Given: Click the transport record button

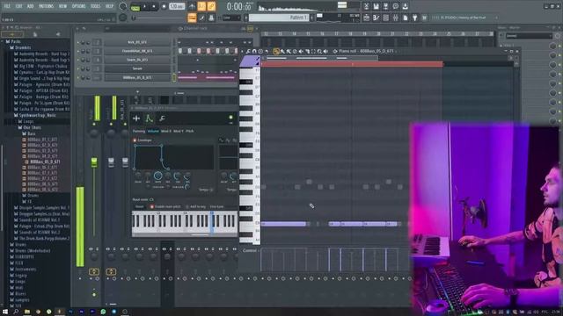Looking at the screenshot, I should (164, 6).
